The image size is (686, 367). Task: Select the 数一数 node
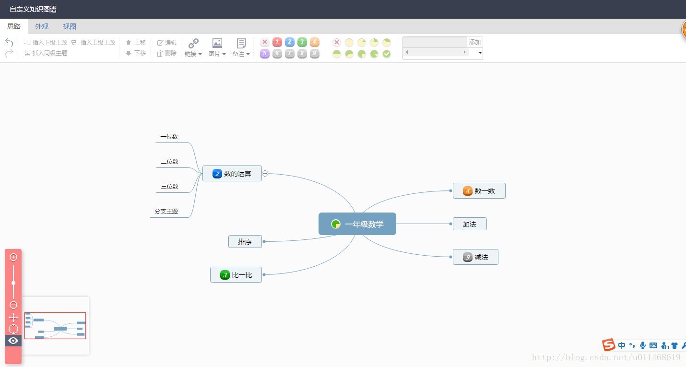(479, 191)
